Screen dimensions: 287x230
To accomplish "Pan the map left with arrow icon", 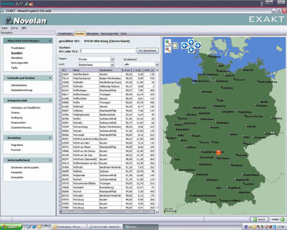I will [184, 46].
